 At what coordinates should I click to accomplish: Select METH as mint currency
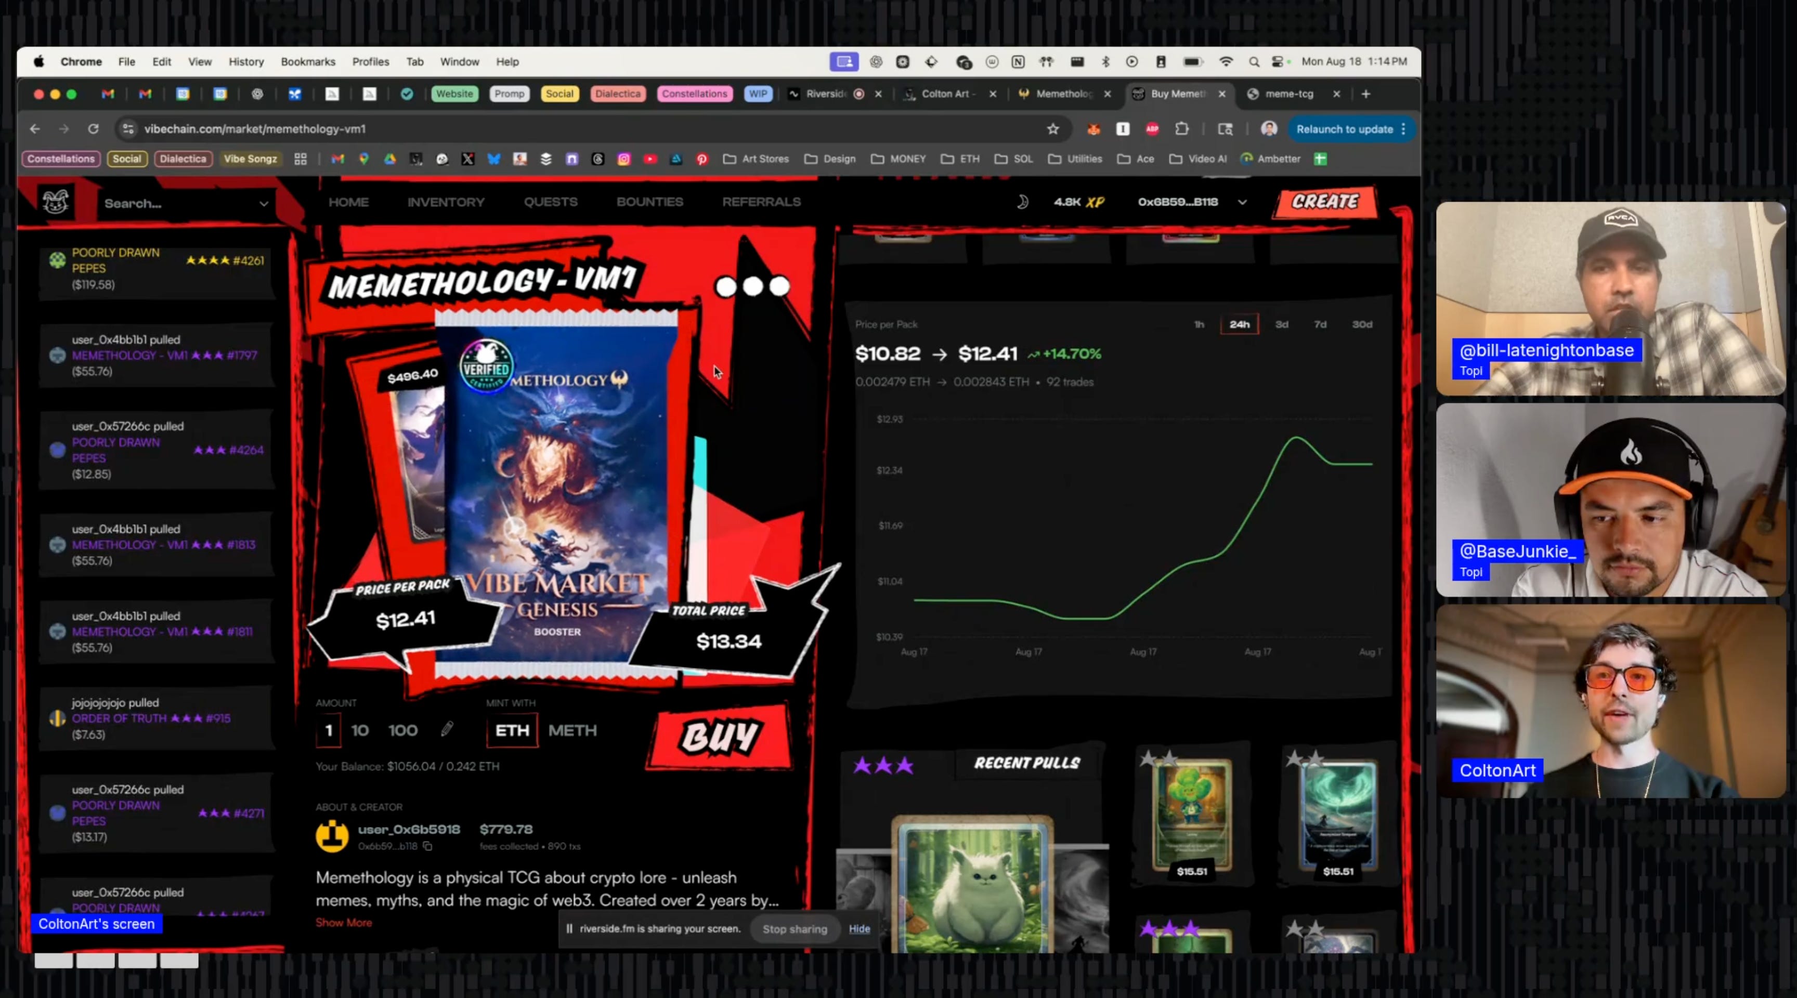tap(572, 730)
